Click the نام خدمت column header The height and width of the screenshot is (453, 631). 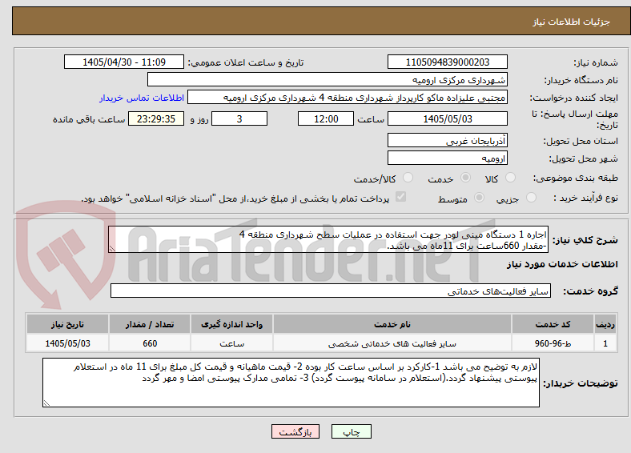[x=392, y=324]
